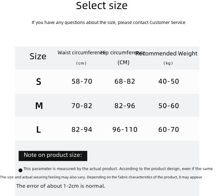Select size S in the table

click(x=39, y=82)
